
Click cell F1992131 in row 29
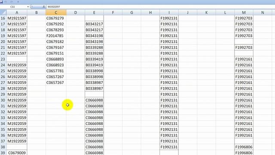[x=169, y=94]
